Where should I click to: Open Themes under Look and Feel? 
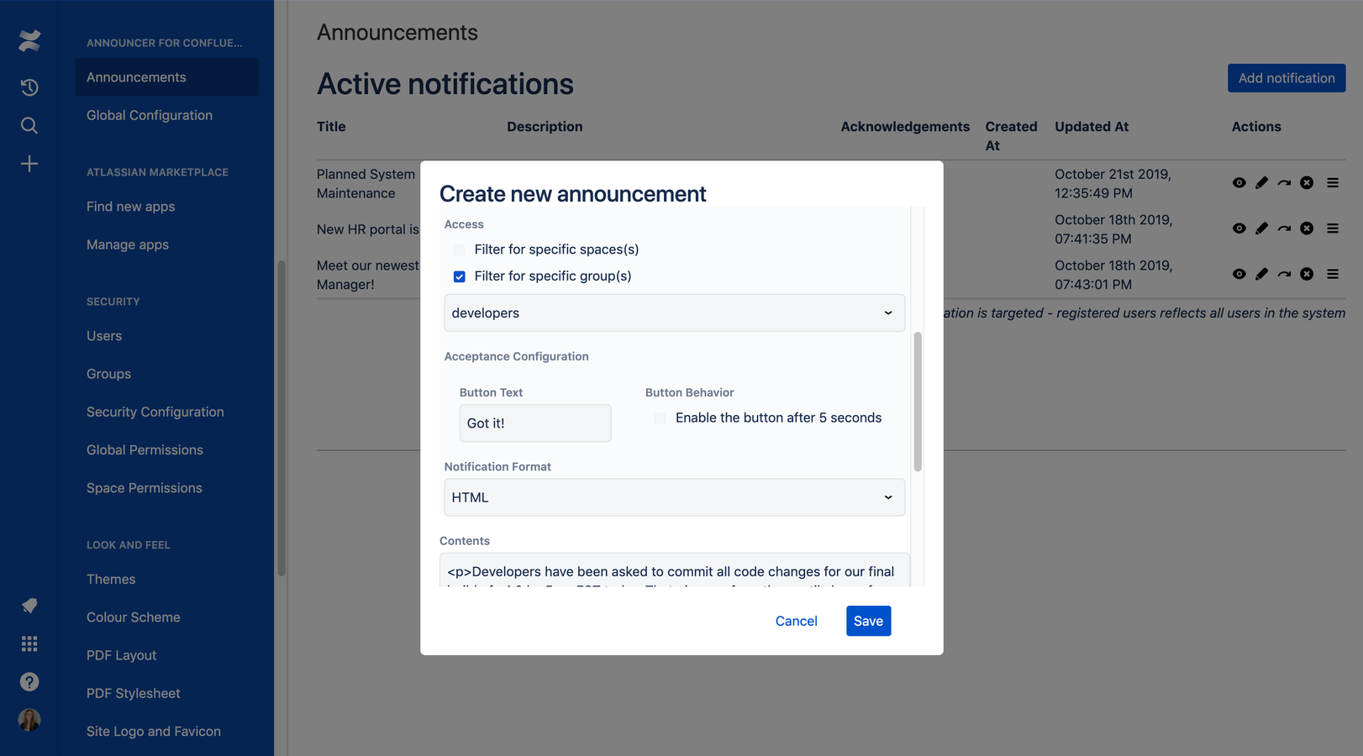111,580
